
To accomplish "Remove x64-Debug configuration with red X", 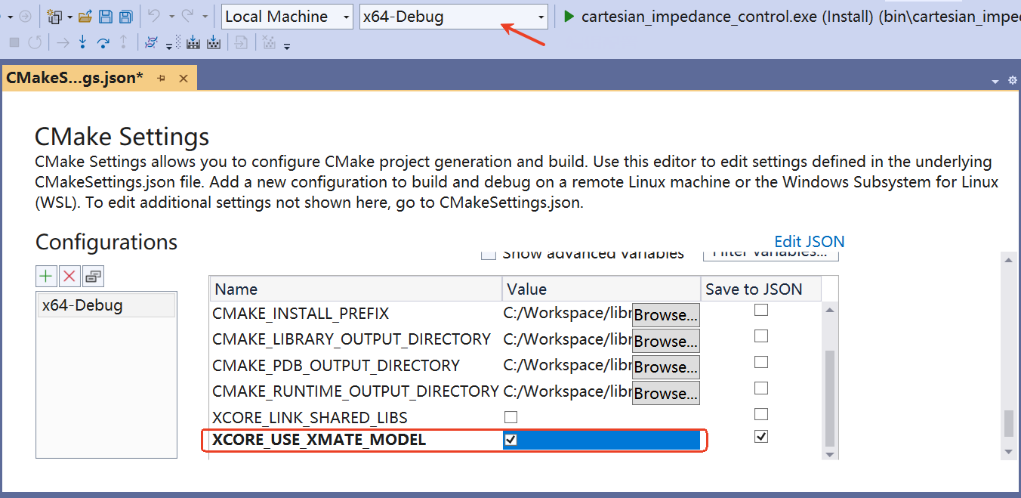I will (69, 276).
